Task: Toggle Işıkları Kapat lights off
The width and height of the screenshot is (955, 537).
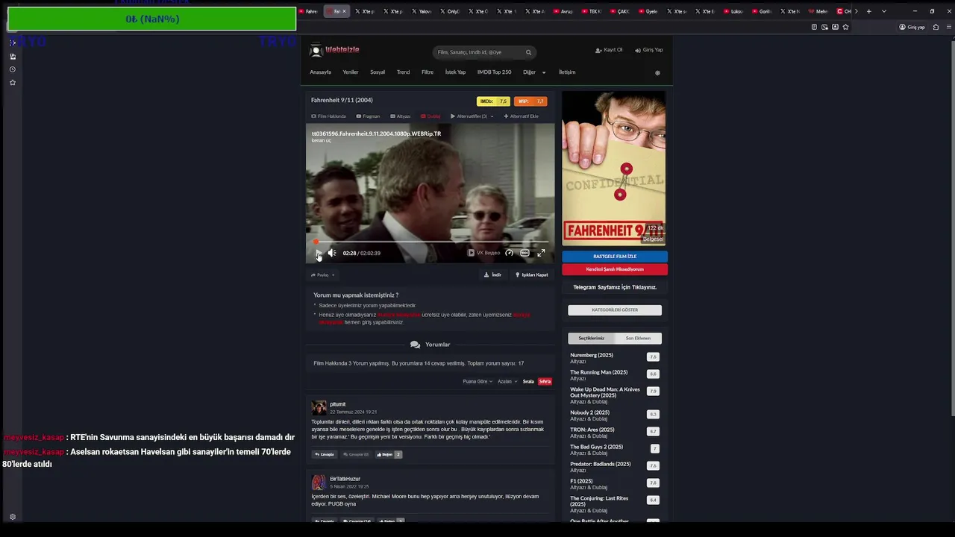Action: point(531,274)
